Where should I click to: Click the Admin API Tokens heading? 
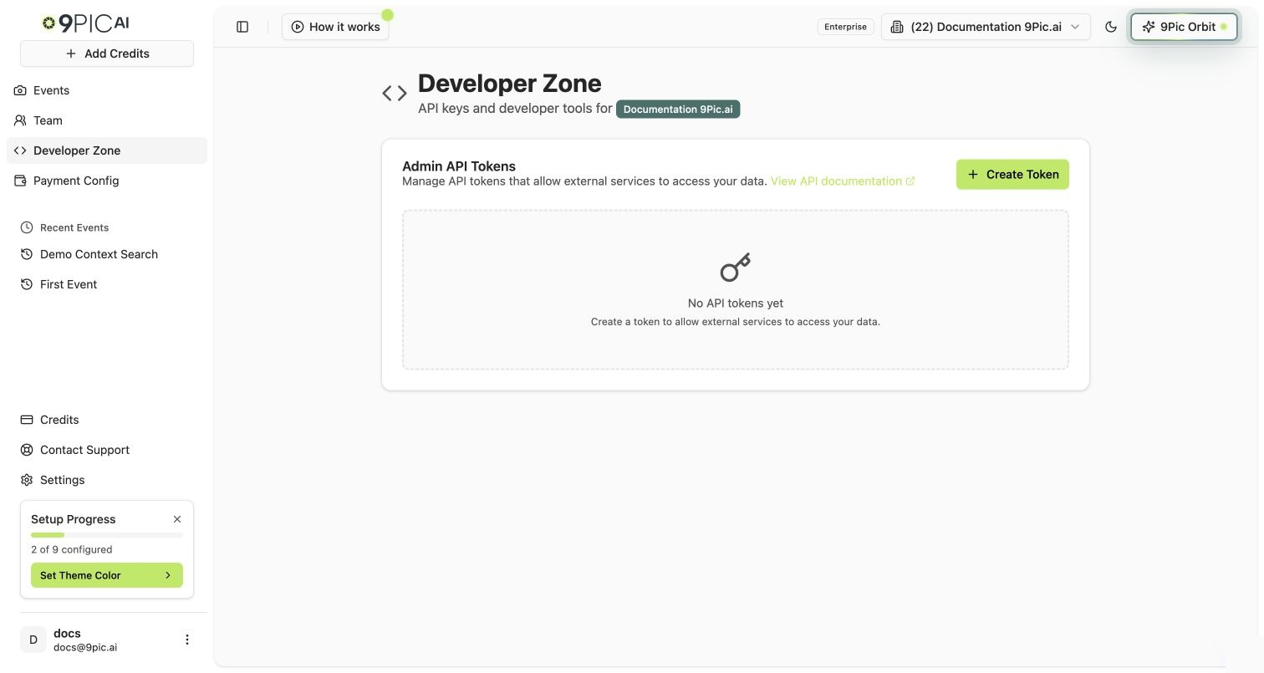459,166
